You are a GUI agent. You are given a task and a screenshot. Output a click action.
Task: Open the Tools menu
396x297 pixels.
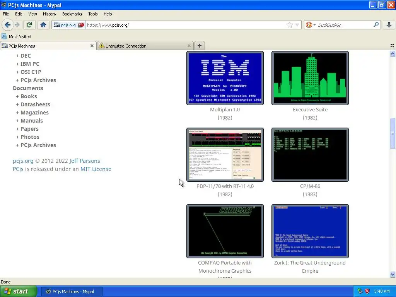pyautogui.click(x=93, y=14)
